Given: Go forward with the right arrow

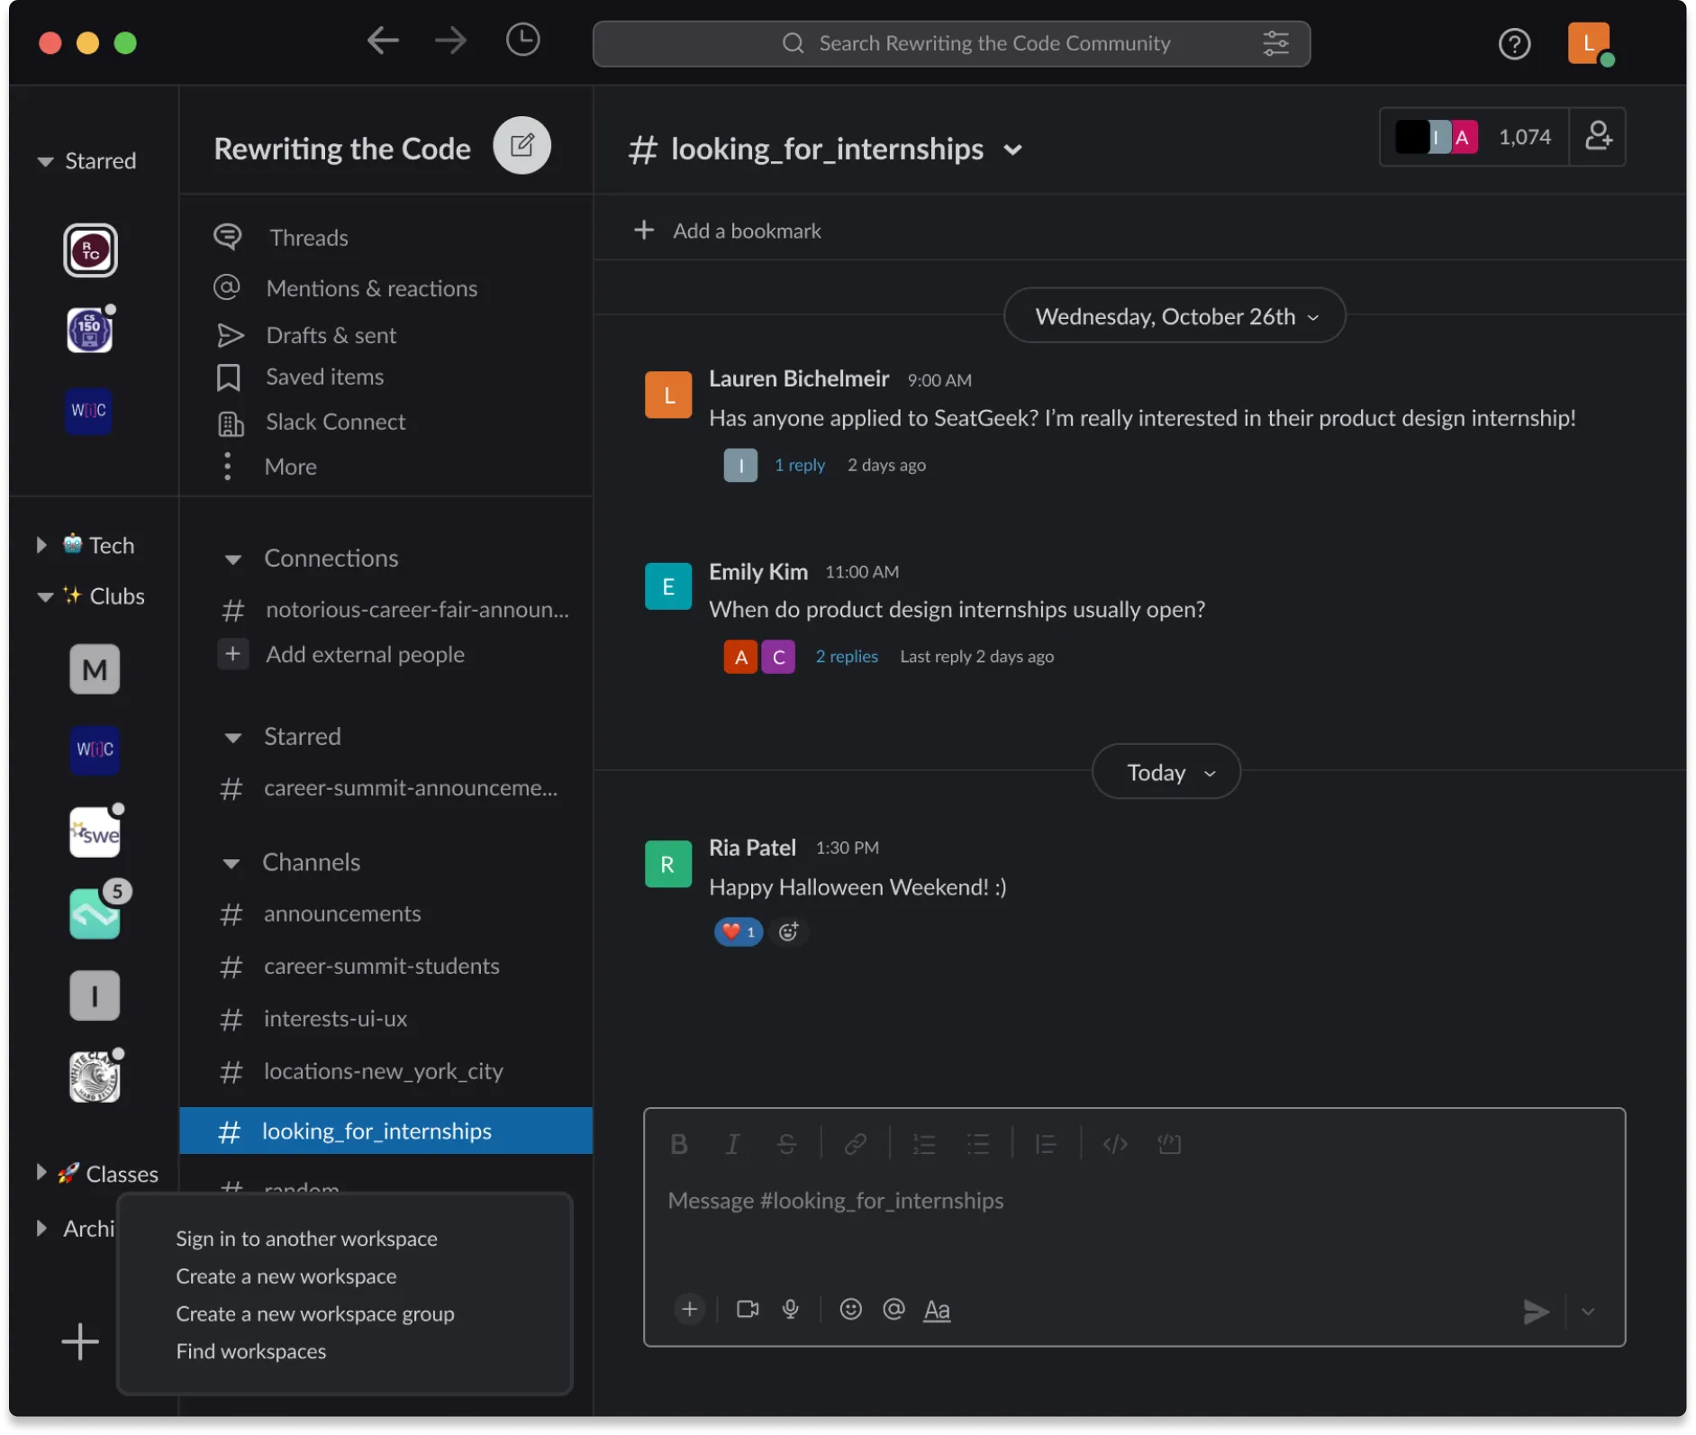Looking at the screenshot, I should [450, 41].
